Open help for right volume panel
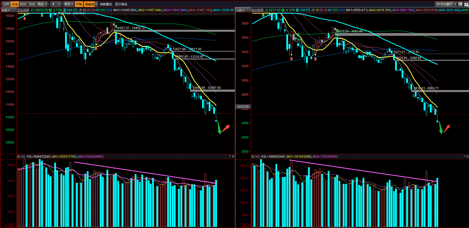Image resolution: width=469 pixels, height=228 pixels. pos(464,157)
